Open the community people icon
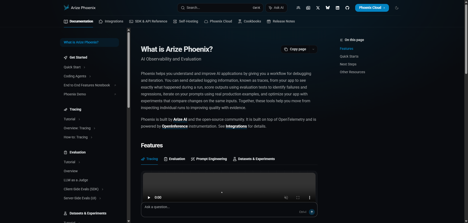The width and height of the screenshot is (468, 223). (x=298, y=8)
